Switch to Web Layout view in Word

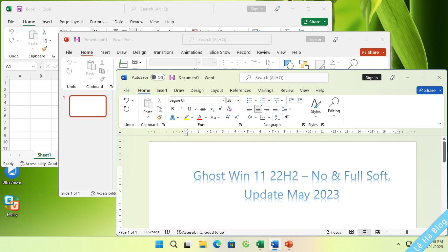(377, 232)
